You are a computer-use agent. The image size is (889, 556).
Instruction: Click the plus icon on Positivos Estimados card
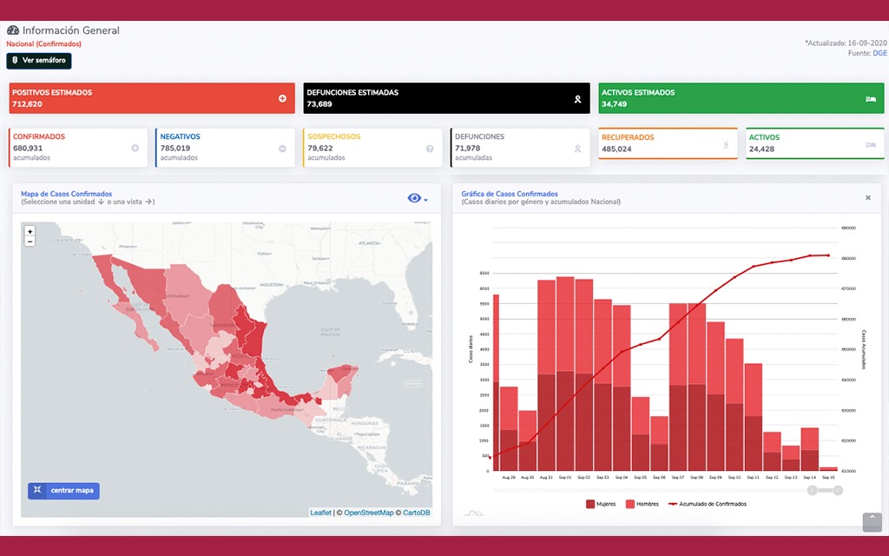(282, 98)
